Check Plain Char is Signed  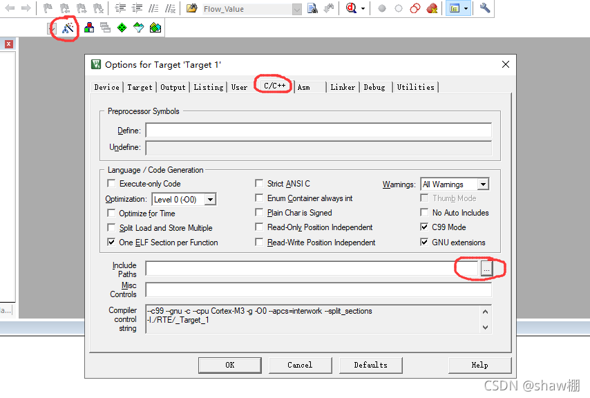tap(259, 213)
